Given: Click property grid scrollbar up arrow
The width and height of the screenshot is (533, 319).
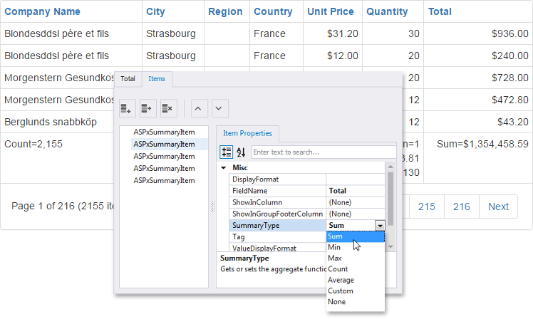Looking at the screenshot, I should click(x=390, y=167).
